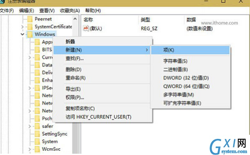Choose 权限(P)... in the context menu
Screen dimensions: 250x155
click(75, 97)
